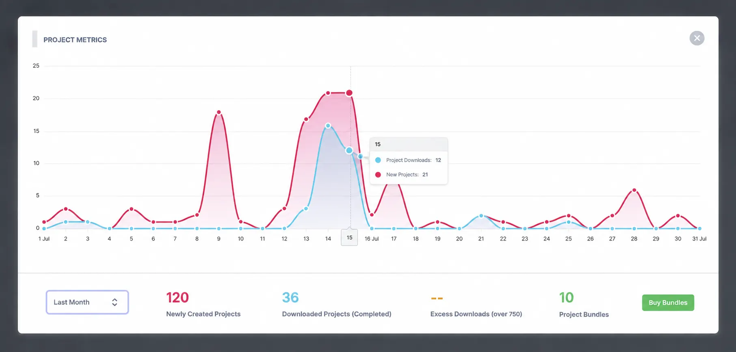Click the 10 y-axis label
The height and width of the screenshot is (352, 736).
[37, 163]
